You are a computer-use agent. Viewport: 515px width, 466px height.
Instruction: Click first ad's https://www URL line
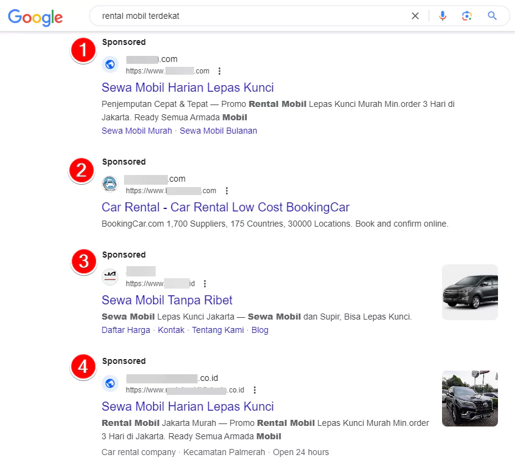[x=167, y=71]
